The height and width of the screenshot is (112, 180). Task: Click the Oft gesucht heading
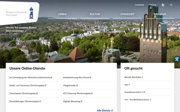click(x=133, y=68)
